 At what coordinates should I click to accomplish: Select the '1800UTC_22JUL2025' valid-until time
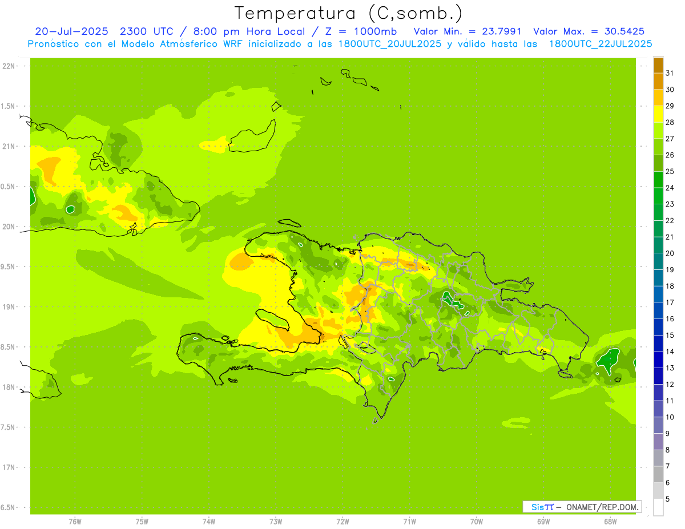tap(599, 44)
